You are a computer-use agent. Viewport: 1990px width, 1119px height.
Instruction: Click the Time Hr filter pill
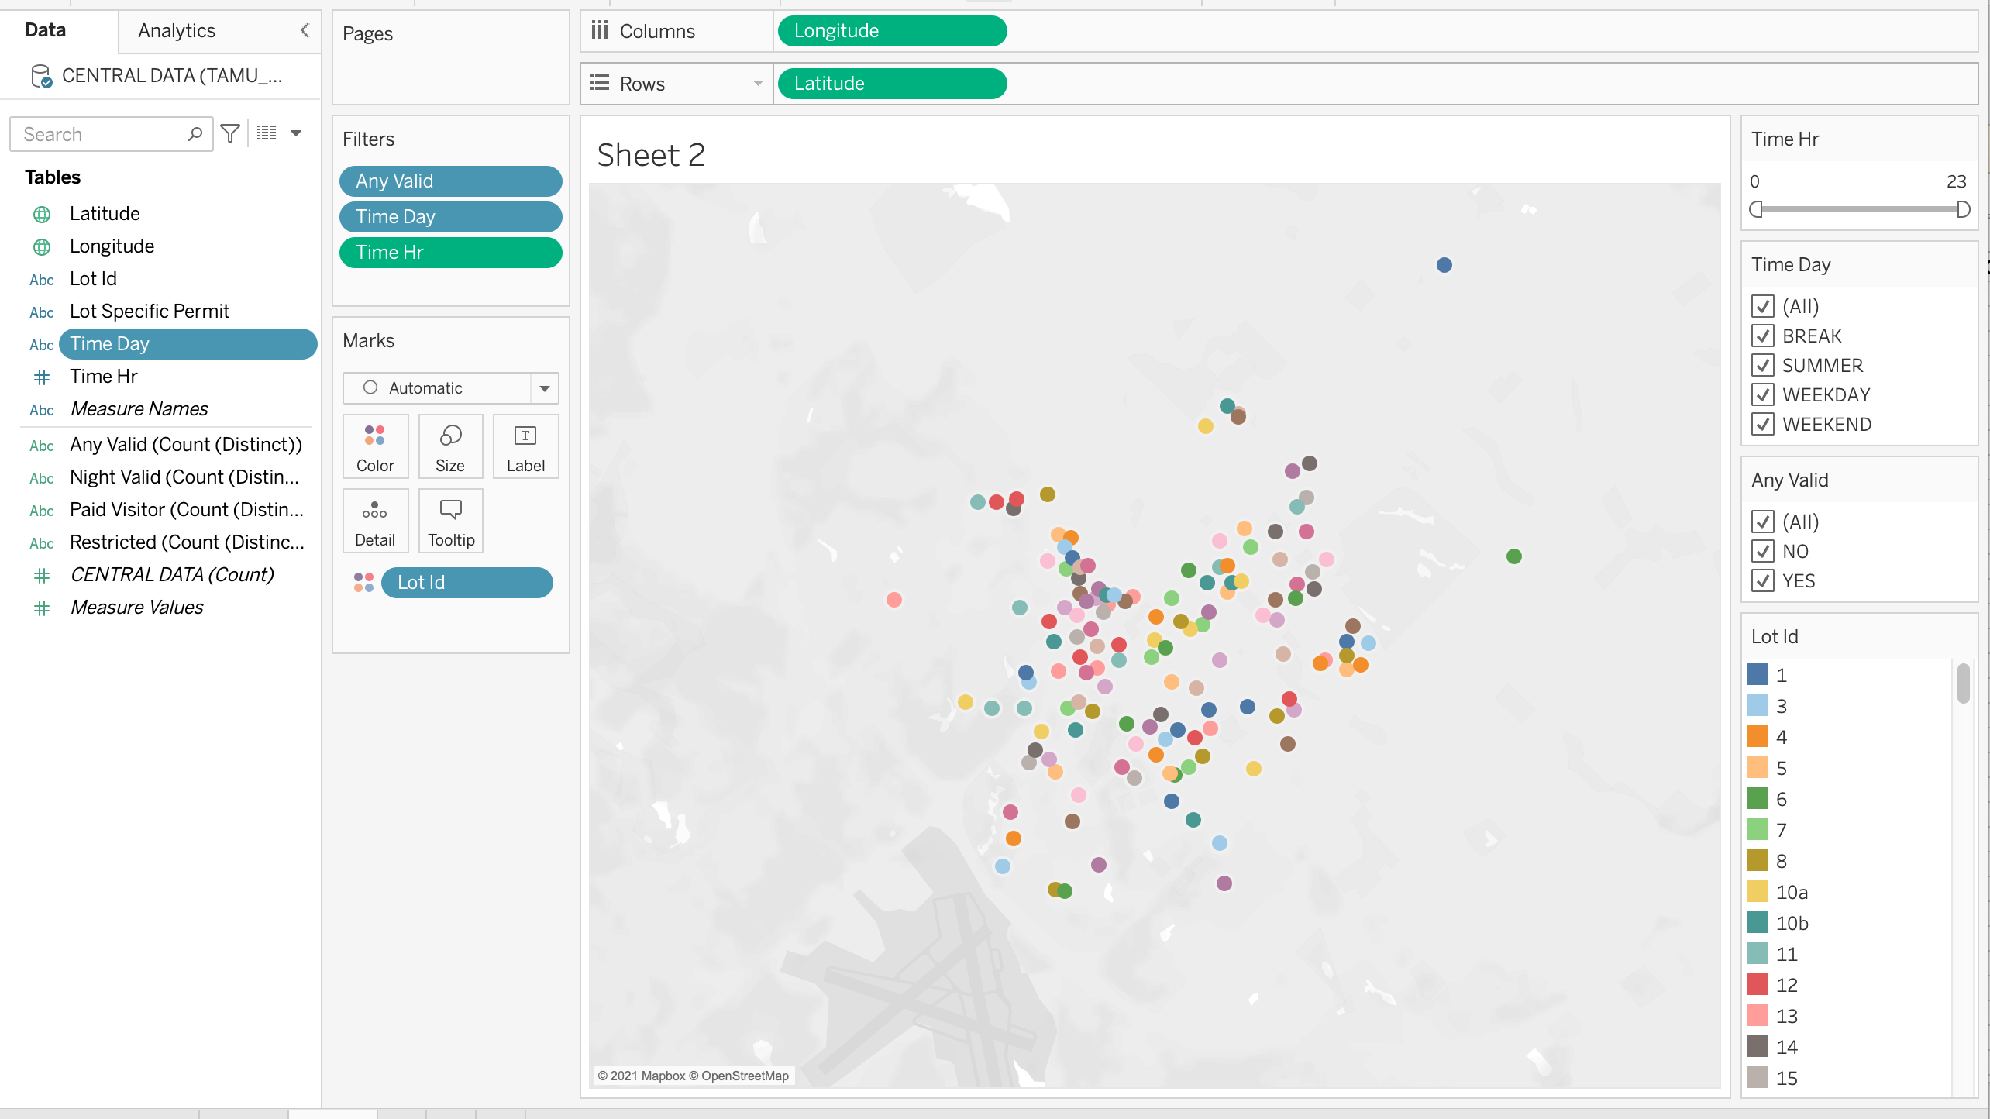450,253
